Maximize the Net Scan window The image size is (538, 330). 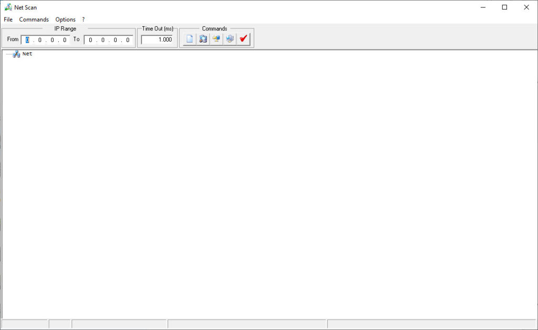(504, 7)
